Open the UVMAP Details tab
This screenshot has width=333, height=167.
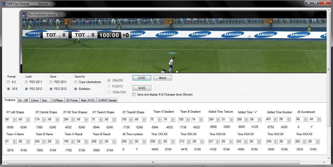pyautogui.click(x=107, y=100)
